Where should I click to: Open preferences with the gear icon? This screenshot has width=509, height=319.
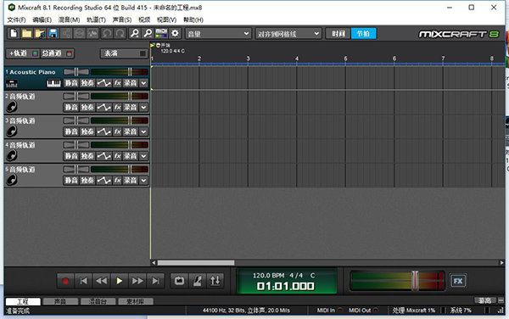[x=175, y=33]
